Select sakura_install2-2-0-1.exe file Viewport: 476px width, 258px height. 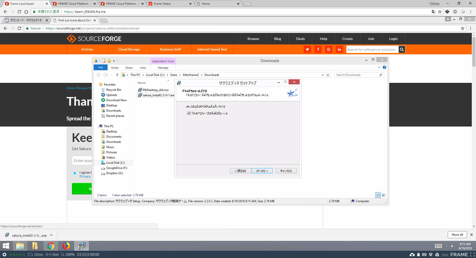pos(156,95)
